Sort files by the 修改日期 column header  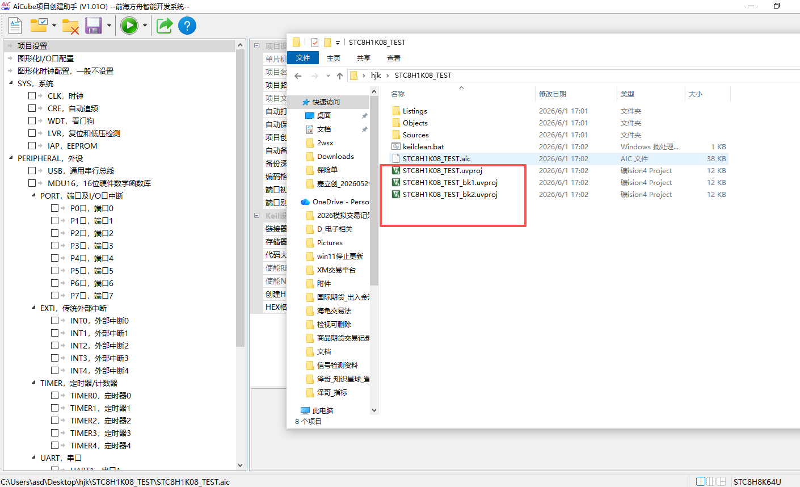(x=553, y=94)
